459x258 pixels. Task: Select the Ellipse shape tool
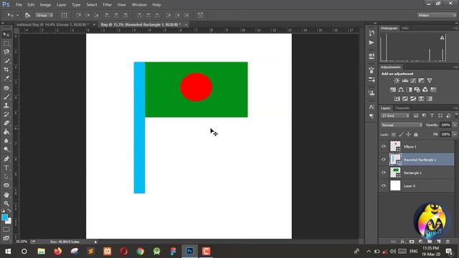tap(6, 186)
